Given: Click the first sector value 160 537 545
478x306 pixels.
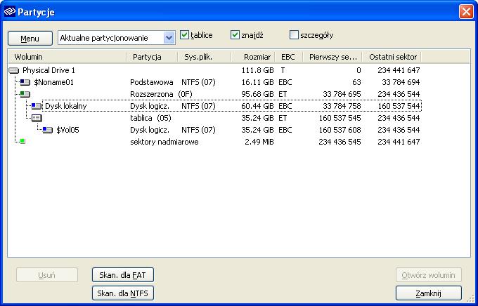Looking at the screenshot, I should pos(340,118).
